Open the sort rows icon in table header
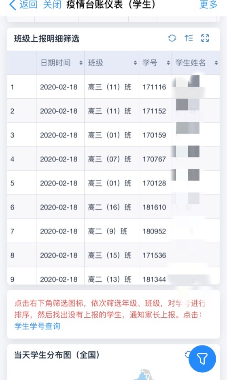This screenshot has height=380, width=227. point(189,38)
